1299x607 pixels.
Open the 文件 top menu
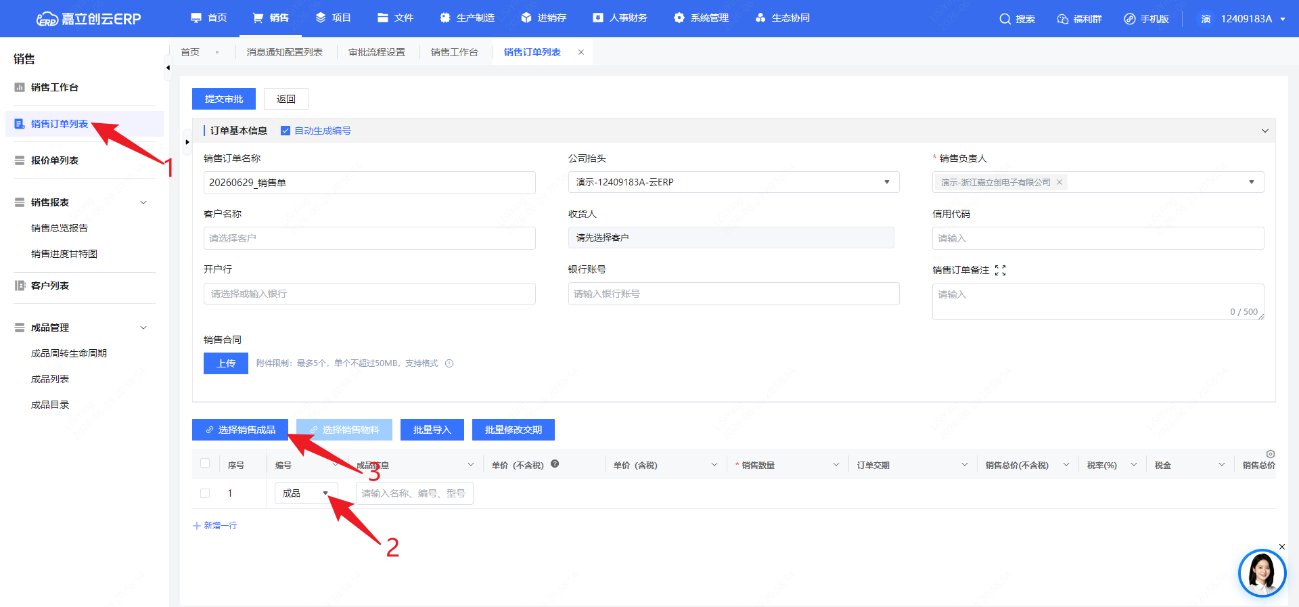pyautogui.click(x=396, y=18)
